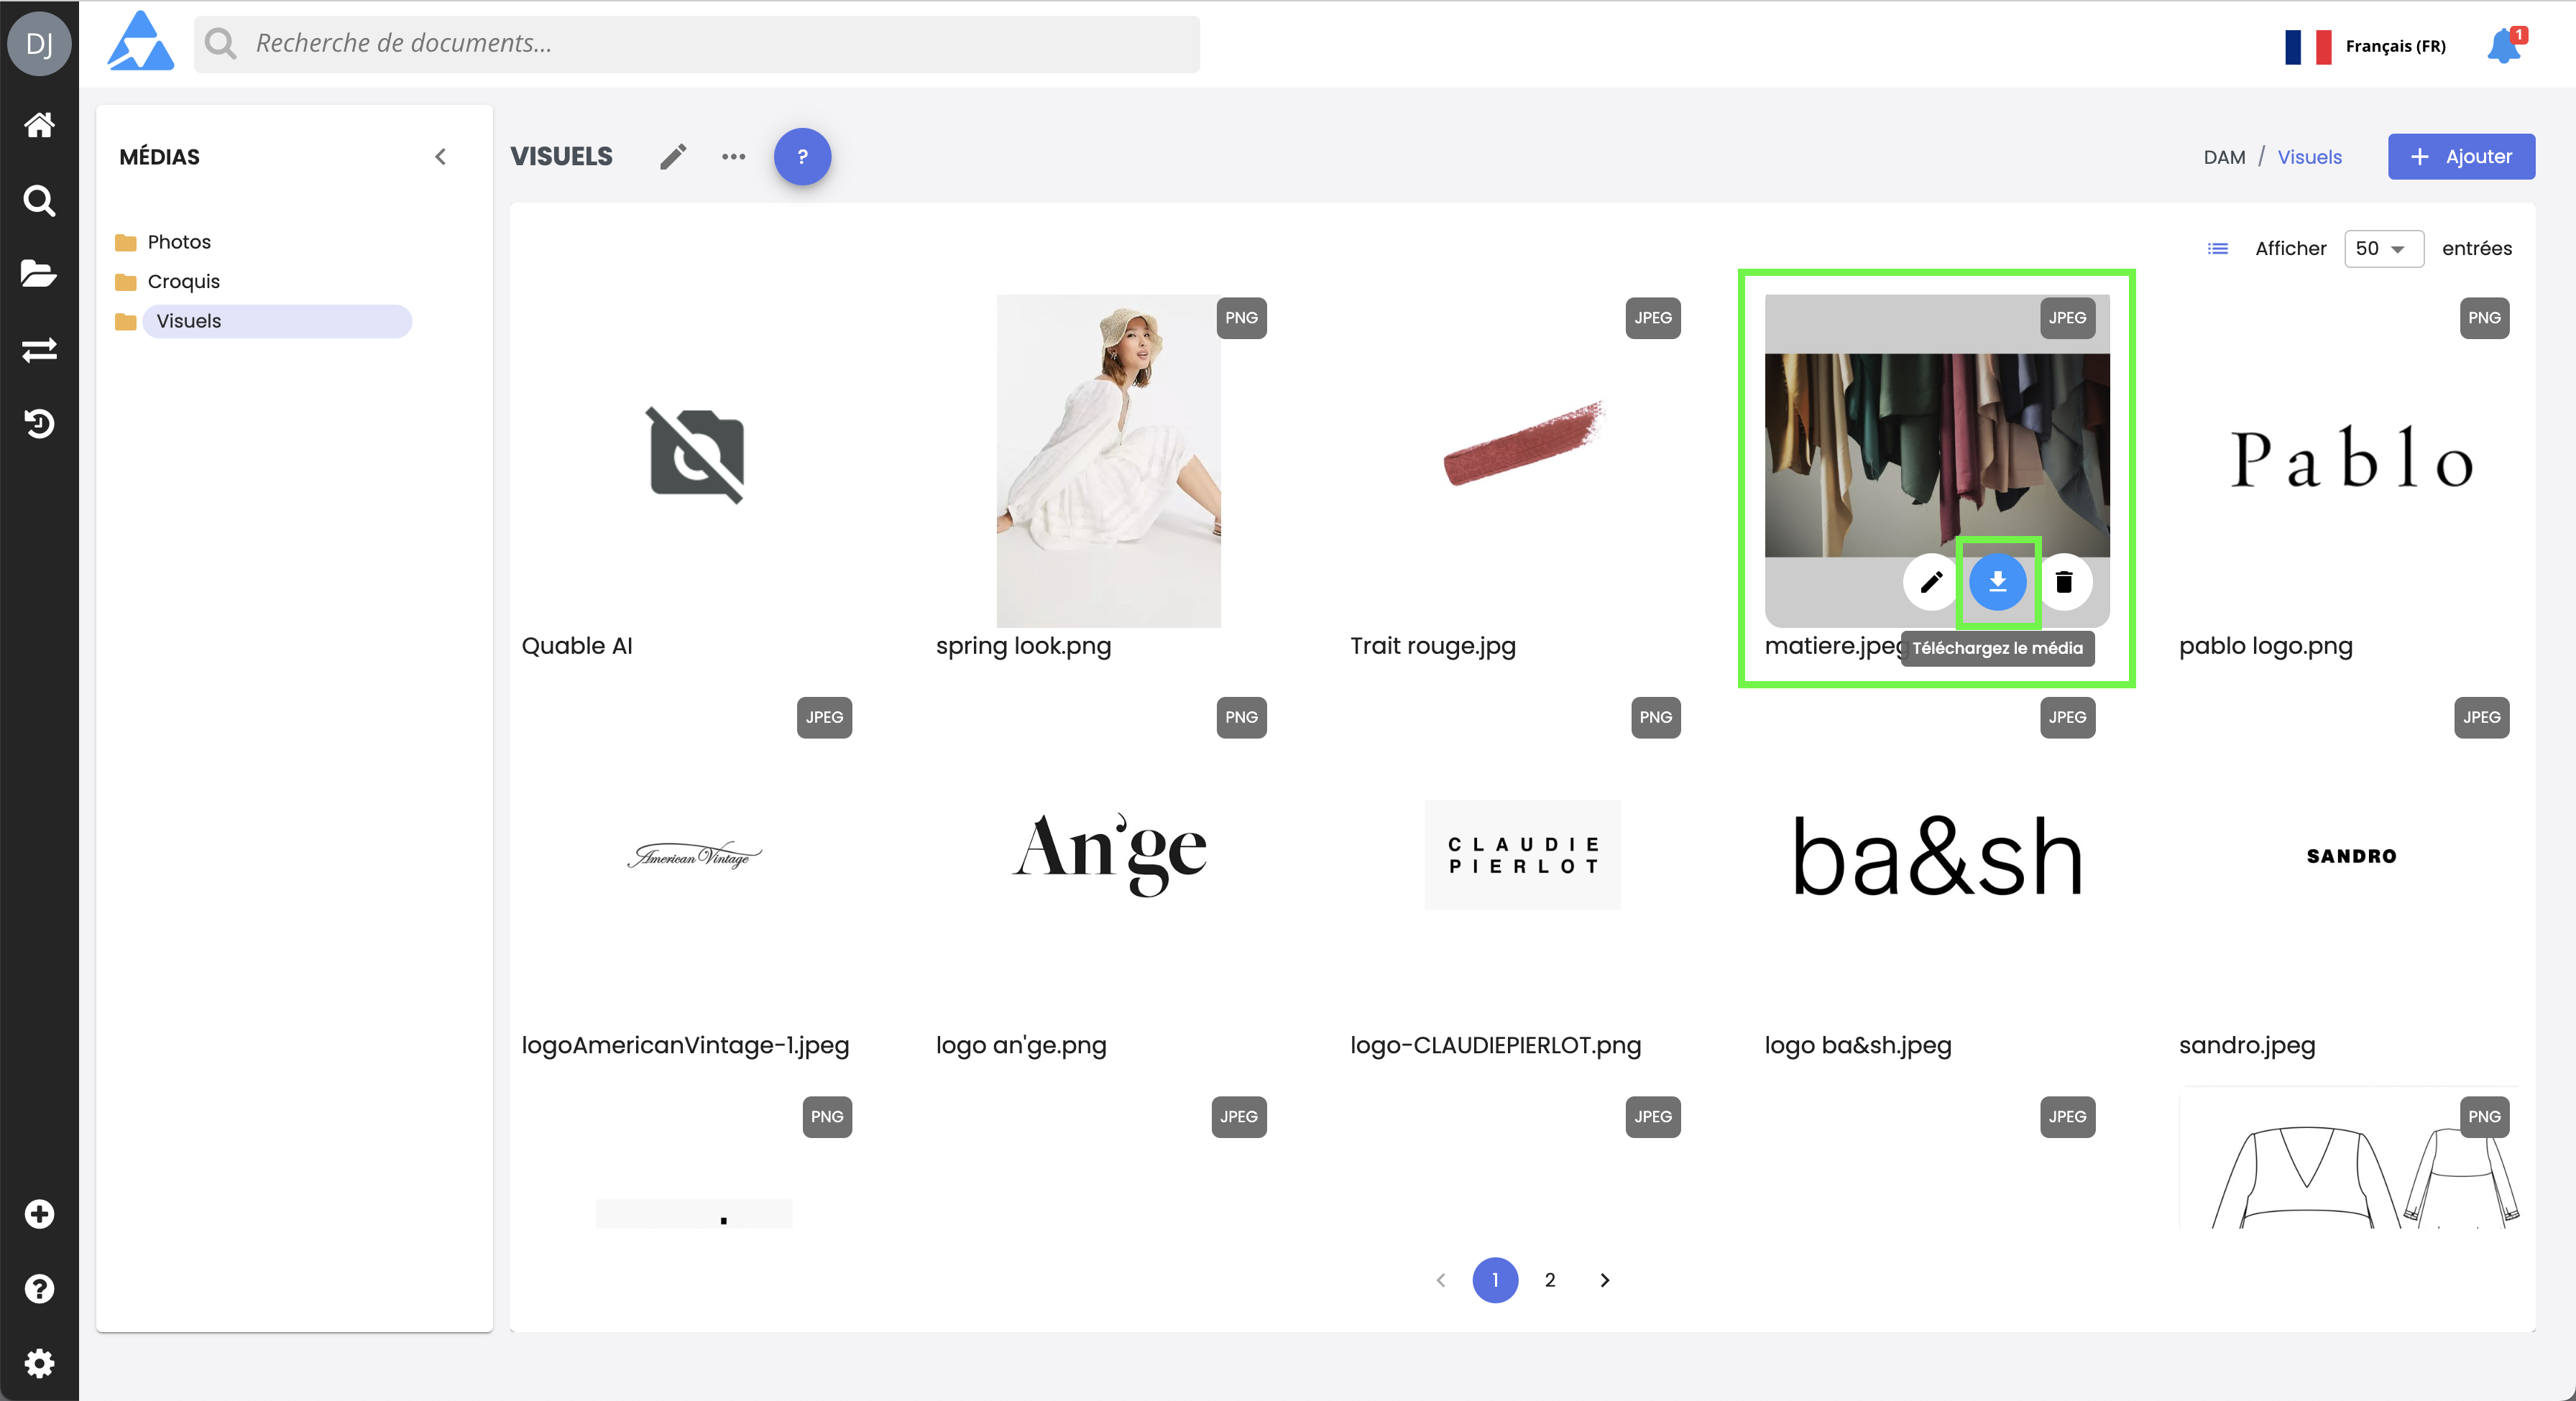The image size is (2576, 1401).
Task: Switch to list view icon
Action: coord(2217,249)
